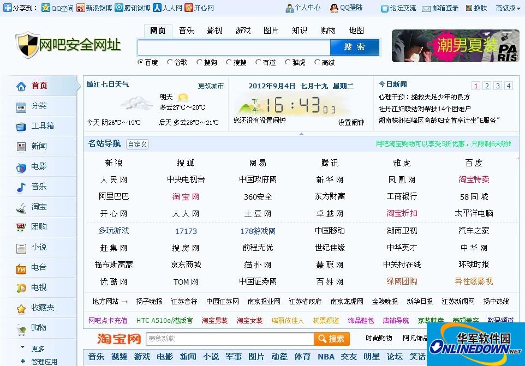This screenshot has height=366, width=525.
Task: Open 音乐 note icon in sidebar
Action: coord(21,187)
